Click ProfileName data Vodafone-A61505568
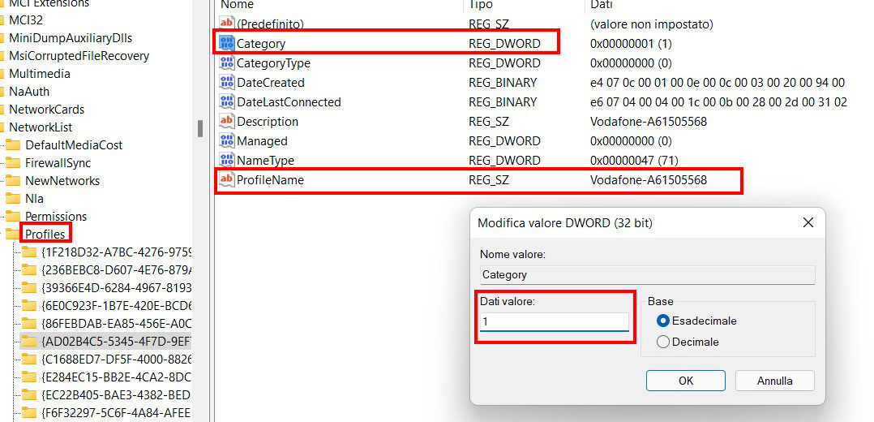Screen dimensions: 874x422 click(649, 179)
